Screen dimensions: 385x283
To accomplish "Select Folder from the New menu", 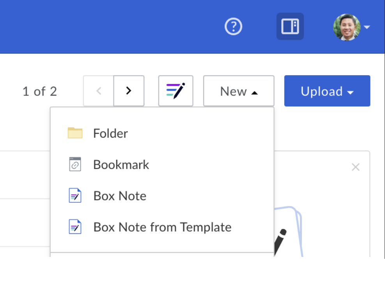I will tap(110, 133).
